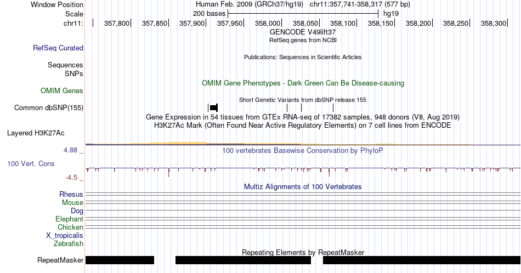521x273 pixels.
Task: Click the 'RefSeq genes from NCBI' title
Action: [x=303, y=40]
